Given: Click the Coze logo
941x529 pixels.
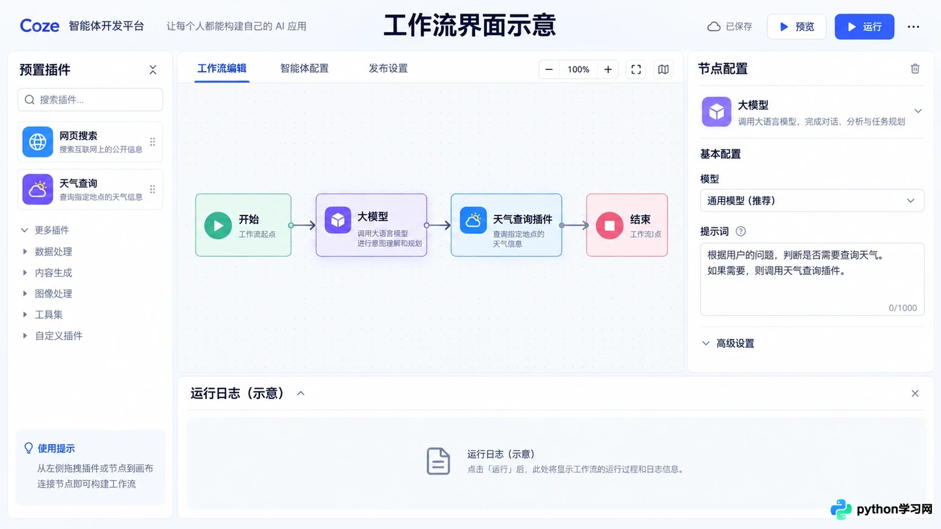Looking at the screenshot, I should [39, 26].
